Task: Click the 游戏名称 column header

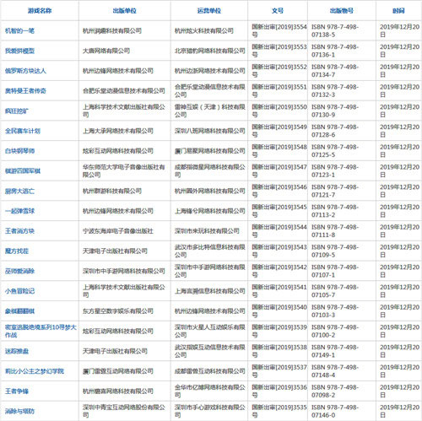Action: point(40,11)
